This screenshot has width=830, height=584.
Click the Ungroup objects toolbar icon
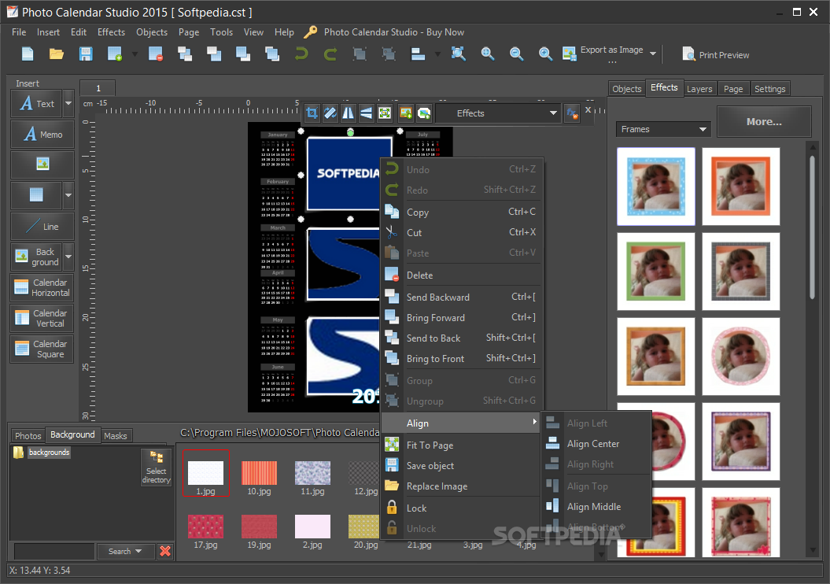tap(389, 54)
